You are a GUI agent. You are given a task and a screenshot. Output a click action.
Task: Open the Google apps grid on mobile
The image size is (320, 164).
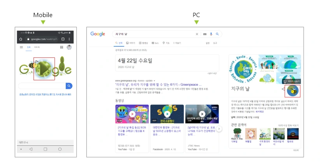pos(62,47)
